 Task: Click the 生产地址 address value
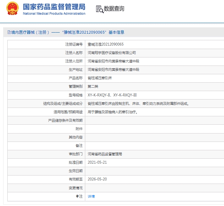coord(114,70)
